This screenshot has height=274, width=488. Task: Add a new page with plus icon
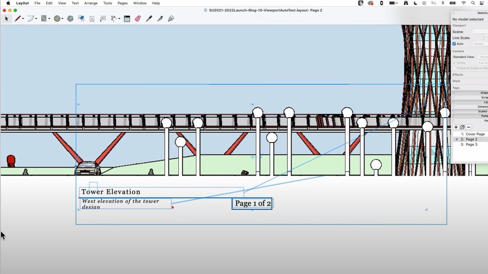(456, 127)
